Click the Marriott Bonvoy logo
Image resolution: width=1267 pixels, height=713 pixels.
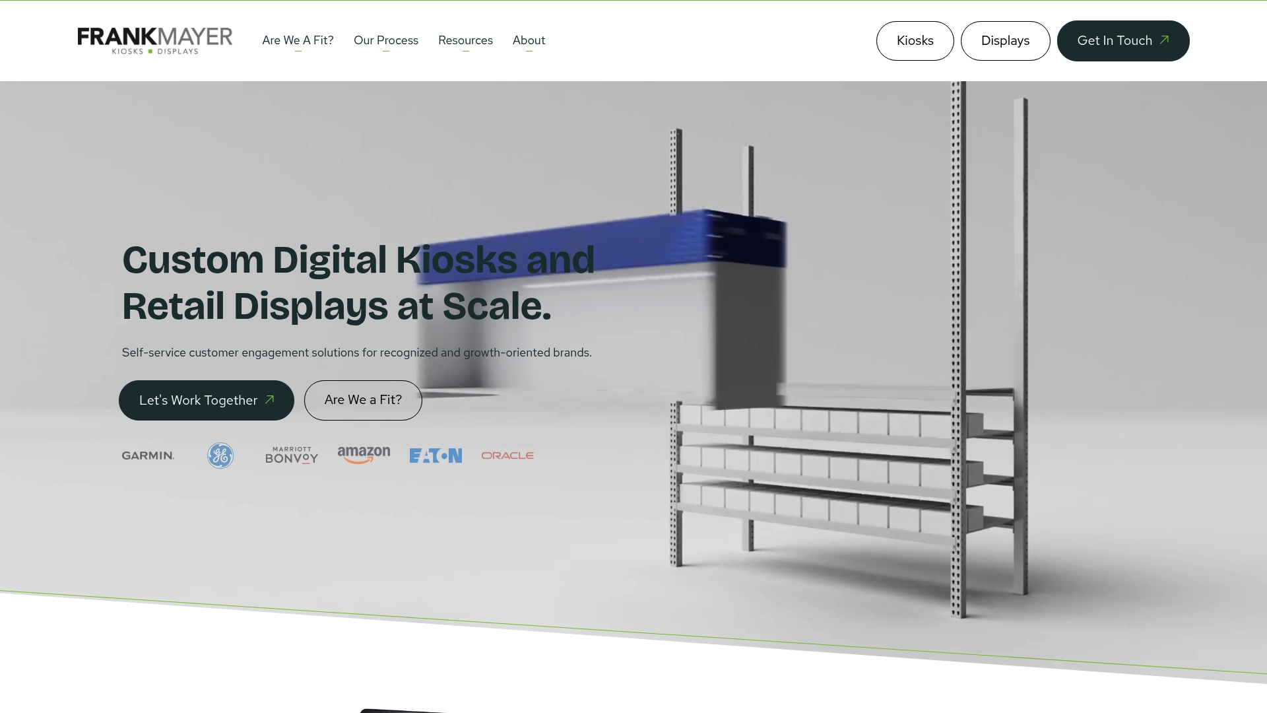(x=292, y=456)
